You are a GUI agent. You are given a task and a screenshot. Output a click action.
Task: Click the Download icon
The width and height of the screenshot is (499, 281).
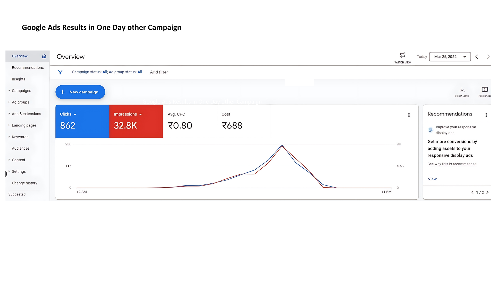[x=462, y=90]
